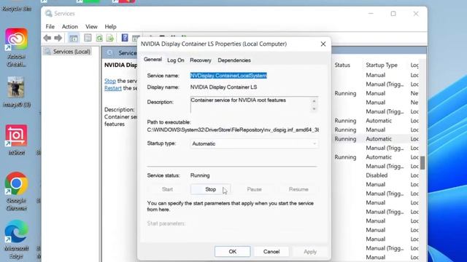The height and width of the screenshot is (262, 467).
Task: Click the Service status Running value
Action: click(x=200, y=175)
